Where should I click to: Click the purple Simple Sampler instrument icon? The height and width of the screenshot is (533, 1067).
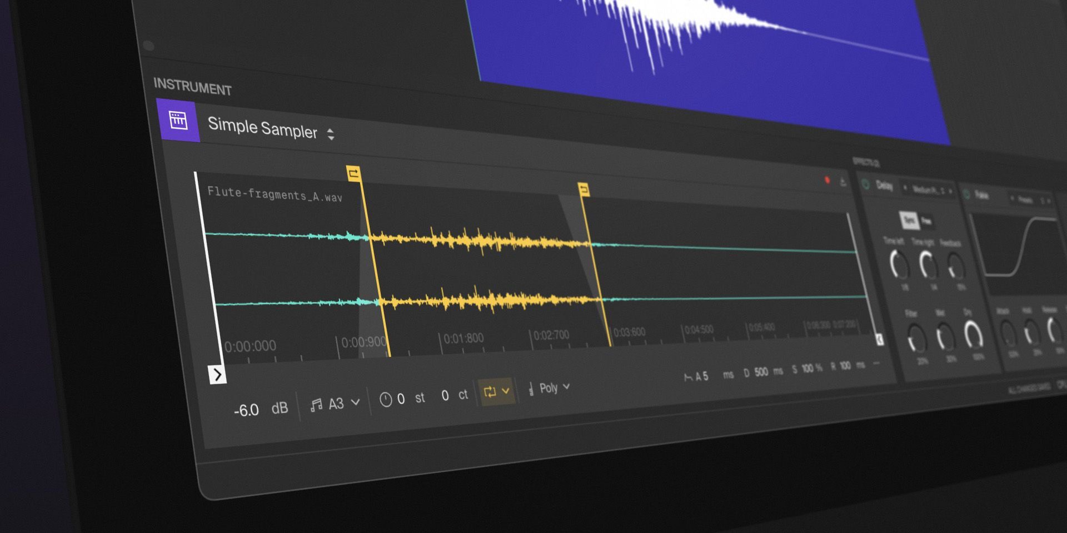(178, 120)
